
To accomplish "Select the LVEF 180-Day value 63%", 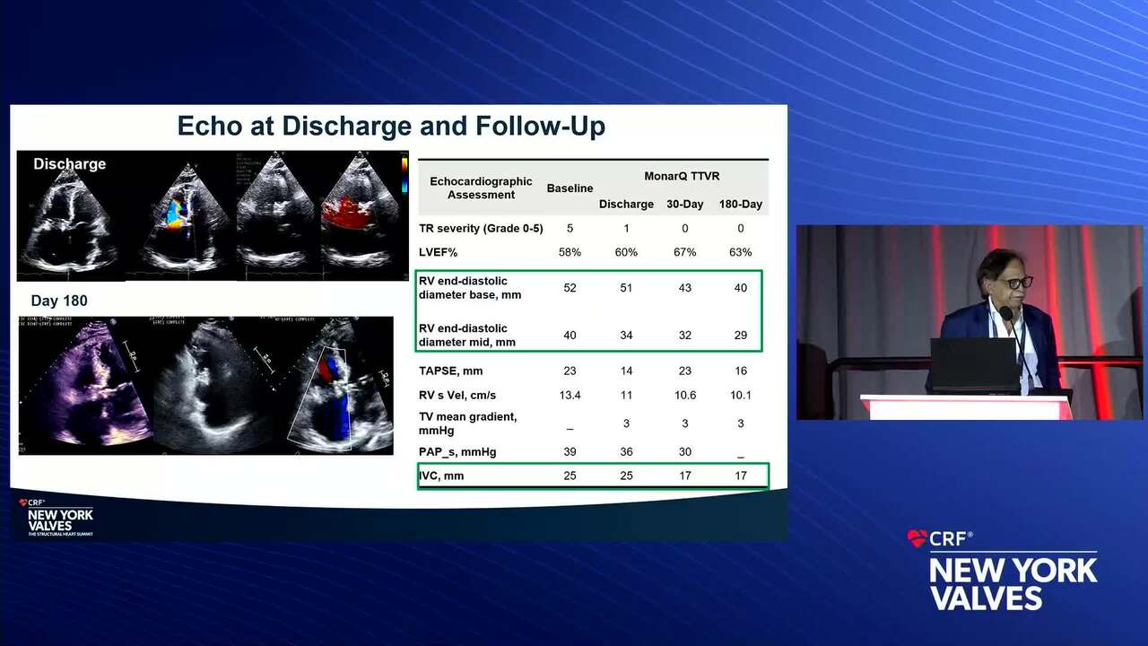I will tap(741, 253).
